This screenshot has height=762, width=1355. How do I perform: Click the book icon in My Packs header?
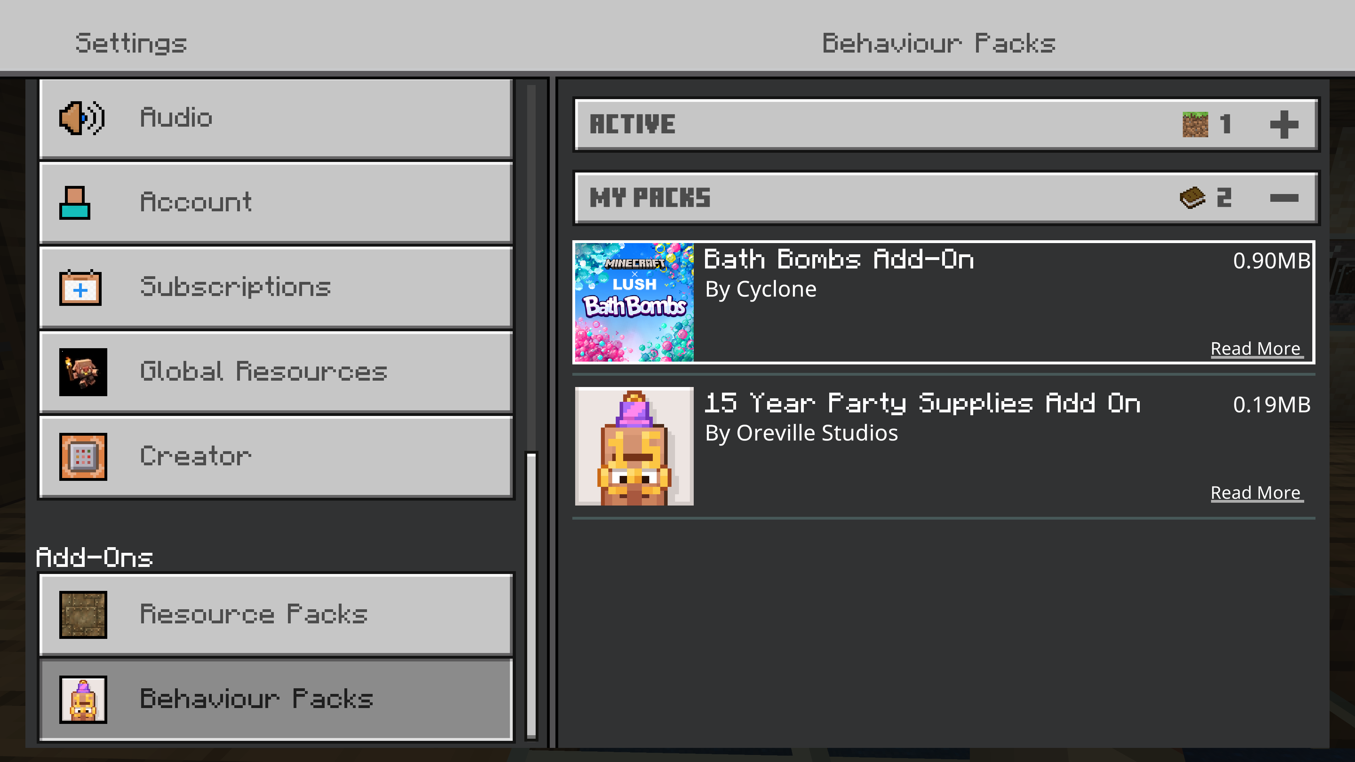tap(1192, 198)
